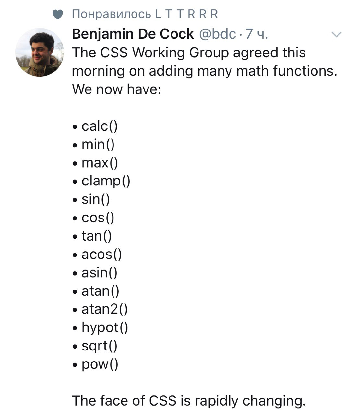The width and height of the screenshot is (356, 415).
Task: Click the pow() list item
Action: click(95, 364)
